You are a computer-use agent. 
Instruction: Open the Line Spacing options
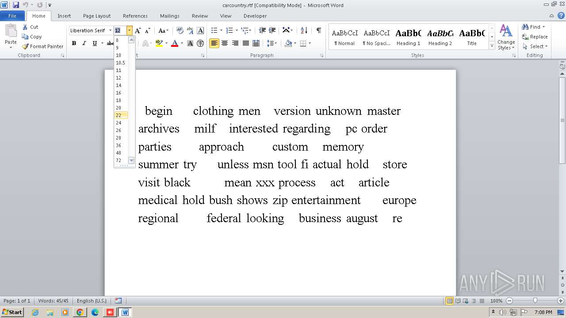point(271,43)
